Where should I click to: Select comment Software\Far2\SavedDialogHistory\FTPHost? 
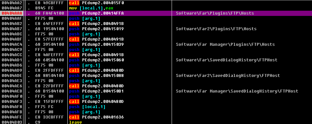[228, 76]
